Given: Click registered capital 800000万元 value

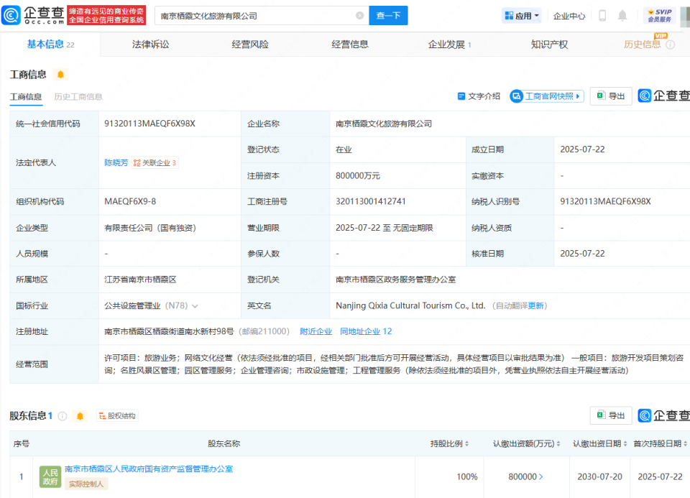Looking at the screenshot, I should 358,176.
